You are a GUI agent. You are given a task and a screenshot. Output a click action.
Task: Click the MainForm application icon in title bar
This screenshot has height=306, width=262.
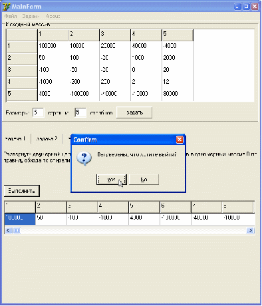(x=6, y=7)
